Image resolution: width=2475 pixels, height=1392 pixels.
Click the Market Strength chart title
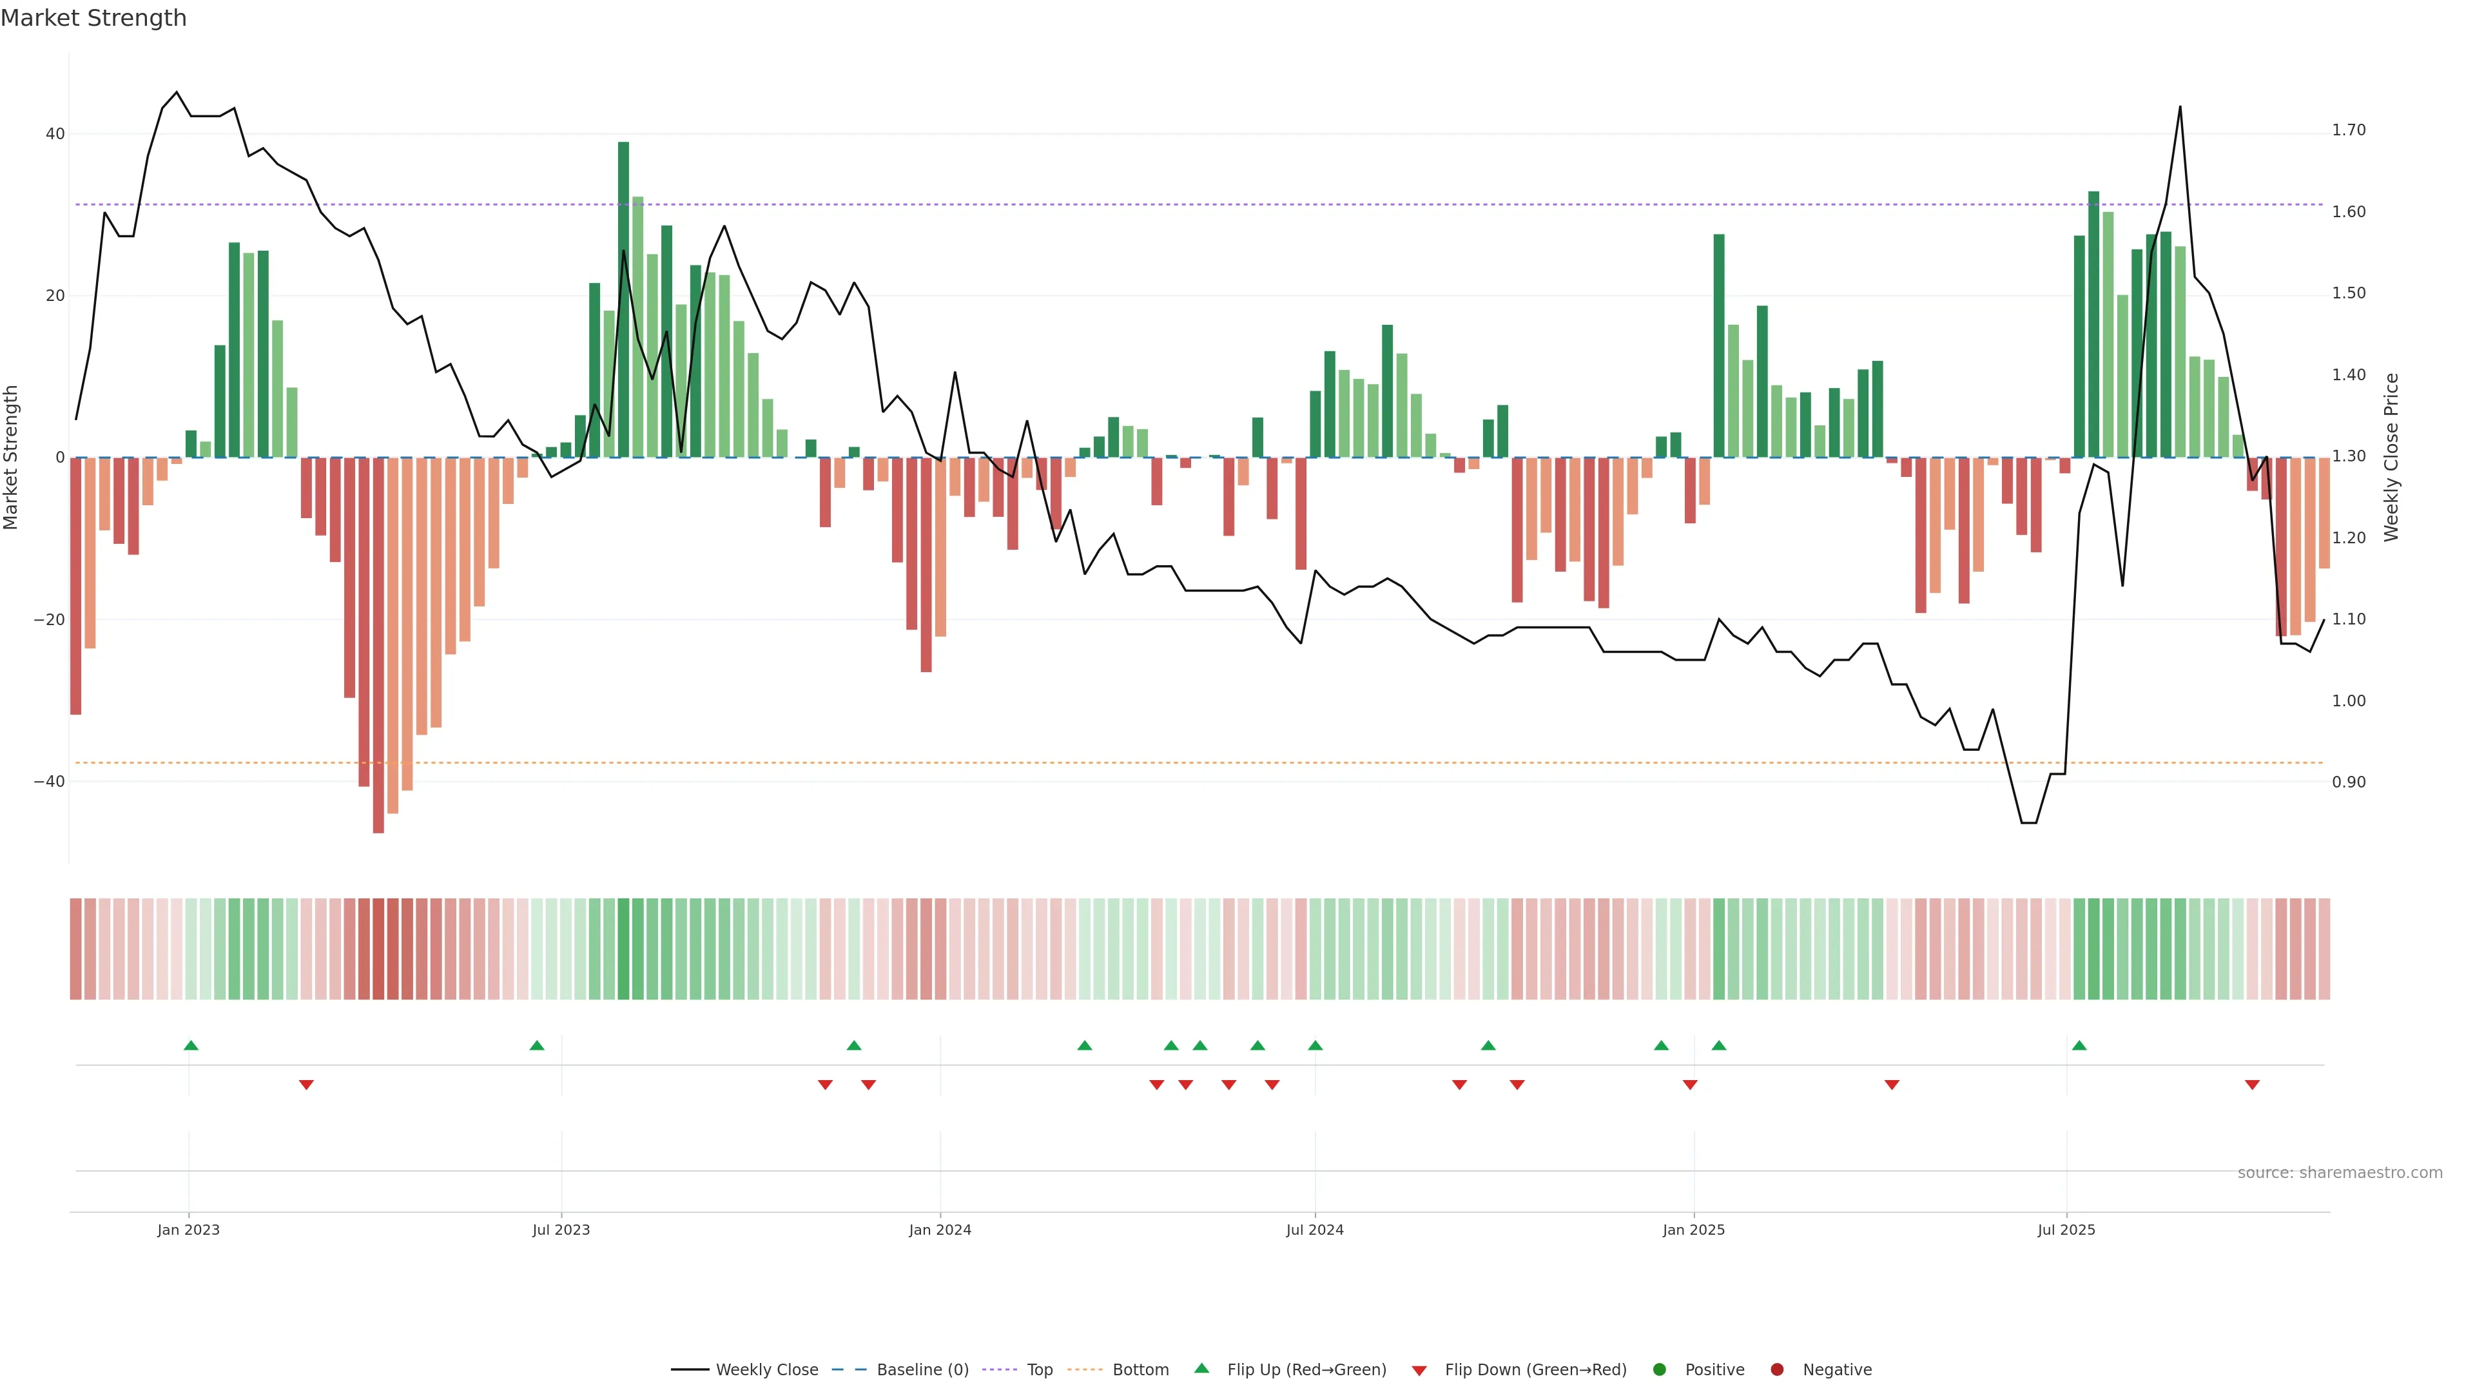pos(93,18)
